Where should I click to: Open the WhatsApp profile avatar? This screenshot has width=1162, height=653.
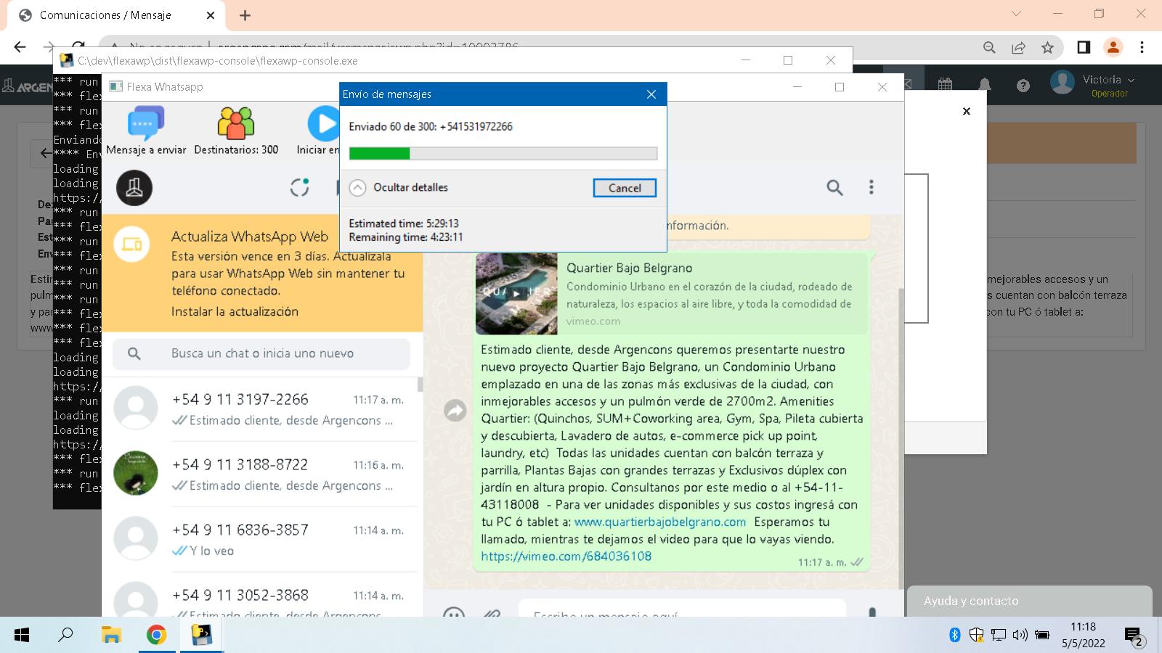pos(134,188)
